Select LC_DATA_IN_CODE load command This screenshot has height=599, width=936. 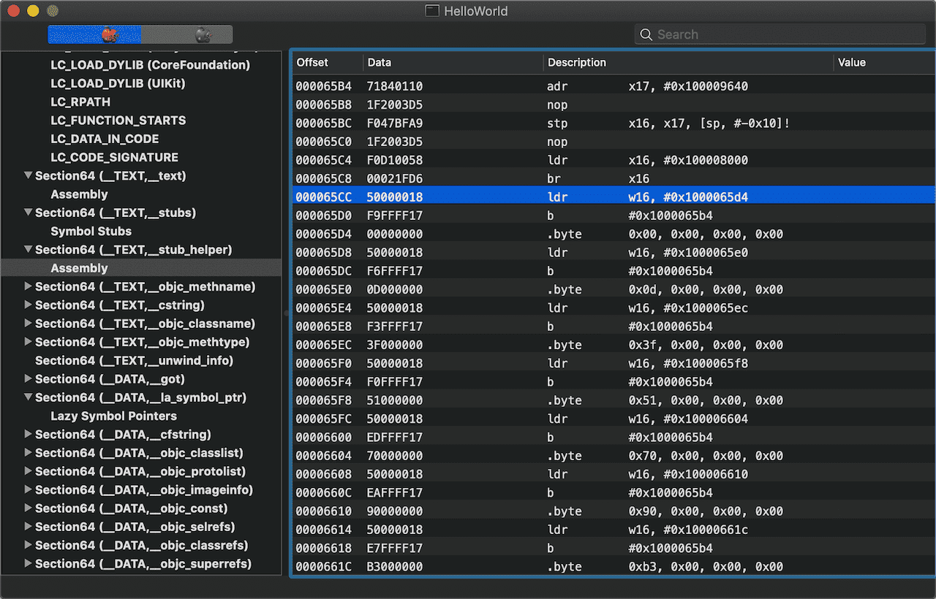105,139
